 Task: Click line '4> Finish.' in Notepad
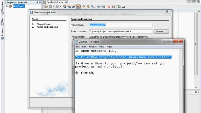[x=85, y=73]
